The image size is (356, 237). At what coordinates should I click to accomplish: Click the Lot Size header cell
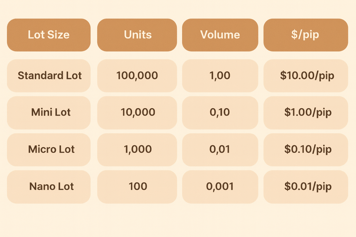49,35
